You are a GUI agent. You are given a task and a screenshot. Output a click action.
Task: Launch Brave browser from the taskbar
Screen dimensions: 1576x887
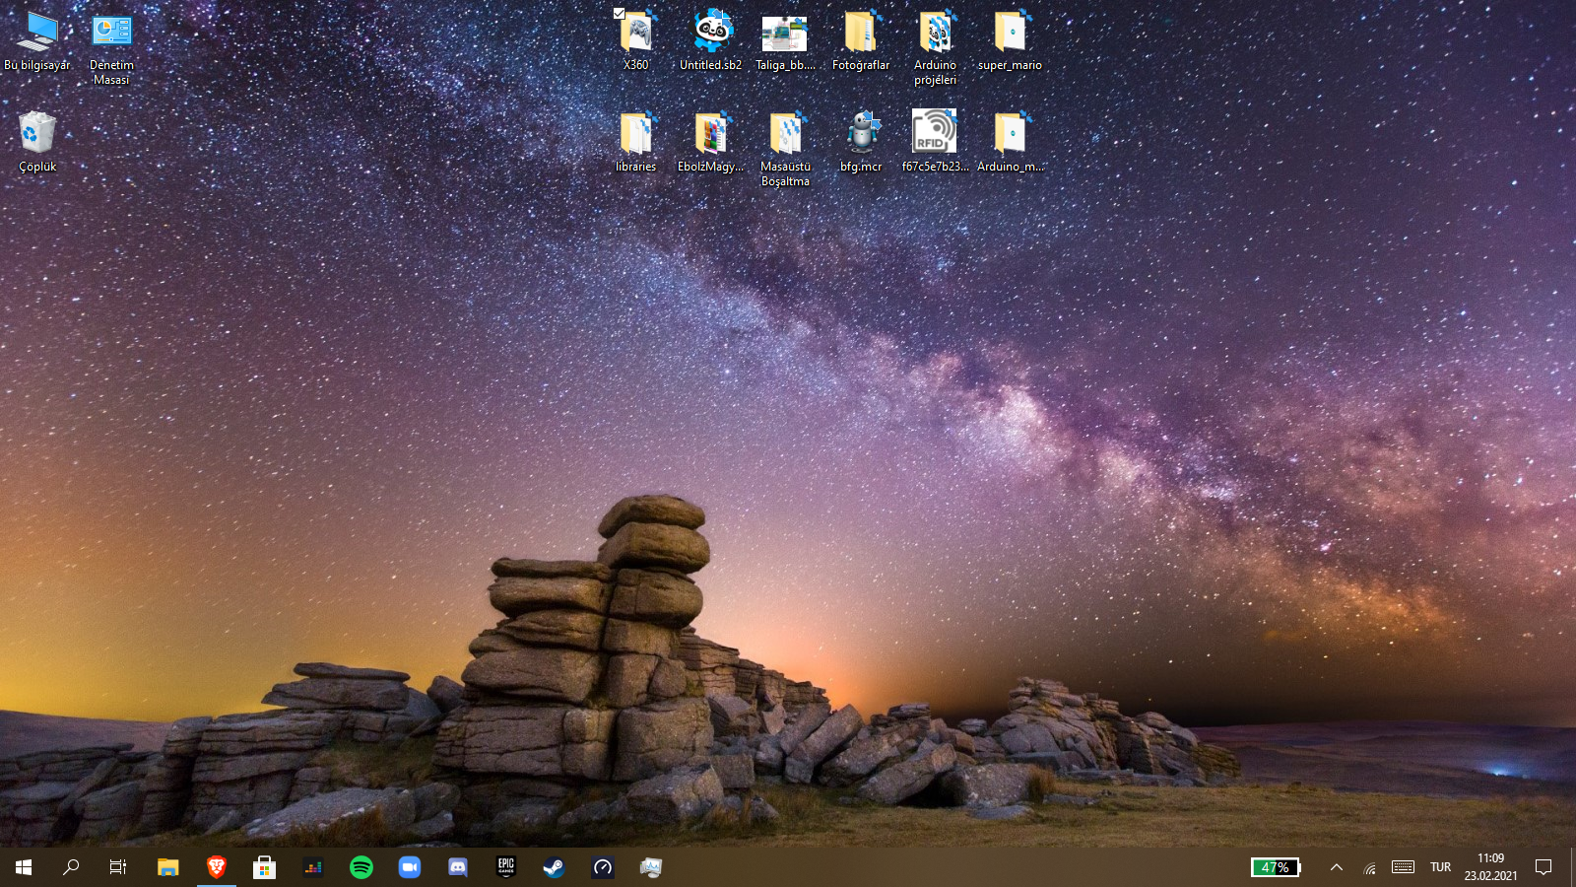216,867
